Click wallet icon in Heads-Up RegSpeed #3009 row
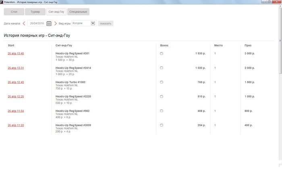 [162, 125]
